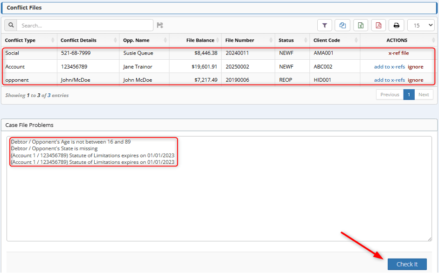Print the Conflict Files list
This screenshot has height=273, width=439.
coord(396,25)
